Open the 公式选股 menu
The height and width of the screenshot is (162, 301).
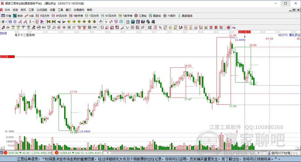[x=42, y=10]
